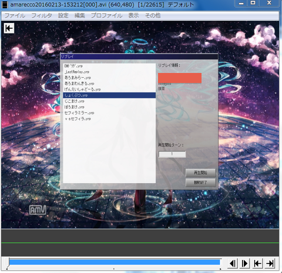Jump to the first frame in the bottom bar

(x=257, y=264)
